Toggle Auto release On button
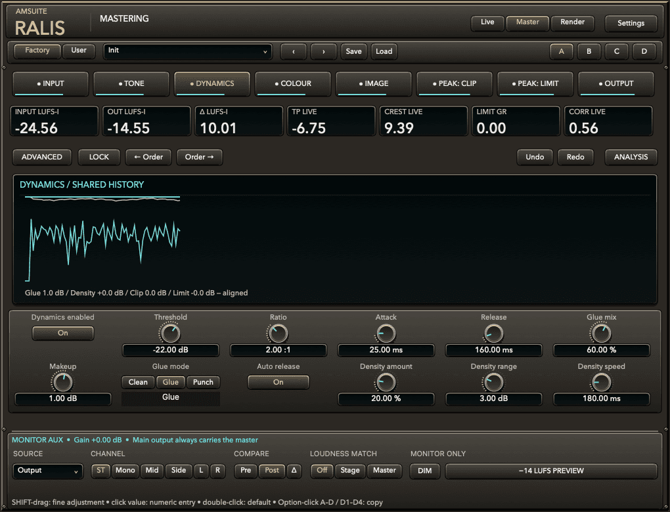Screen dimensions: 670x512 (x=278, y=382)
